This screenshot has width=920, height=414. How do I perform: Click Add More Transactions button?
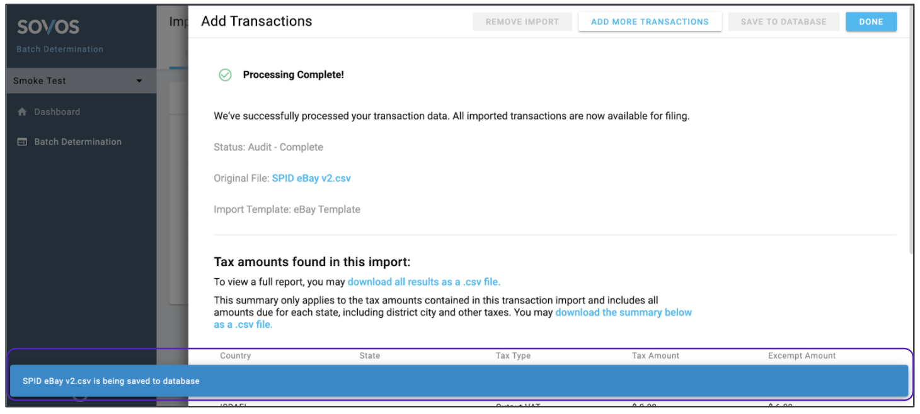click(x=650, y=22)
